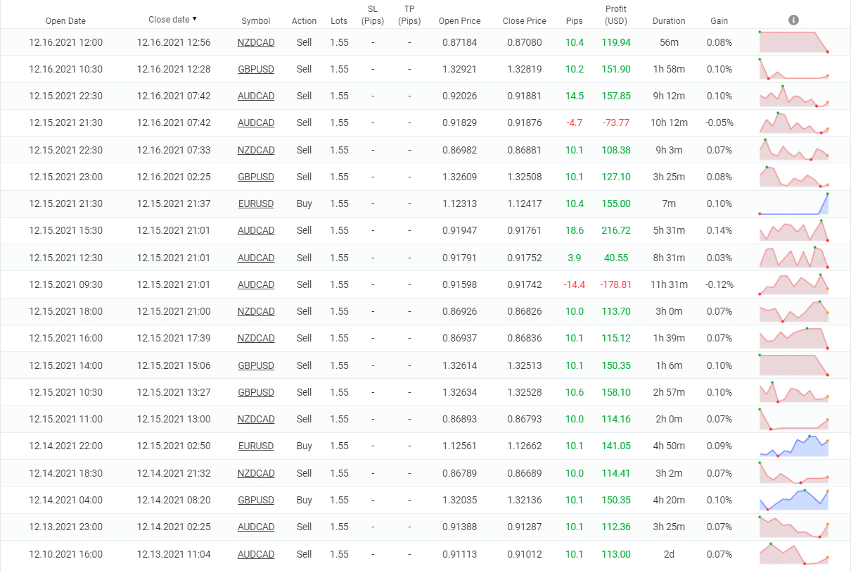Image resolution: width=851 pixels, height=571 pixels.
Task: Sort trades by the Pips column
Action: point(574,20)
